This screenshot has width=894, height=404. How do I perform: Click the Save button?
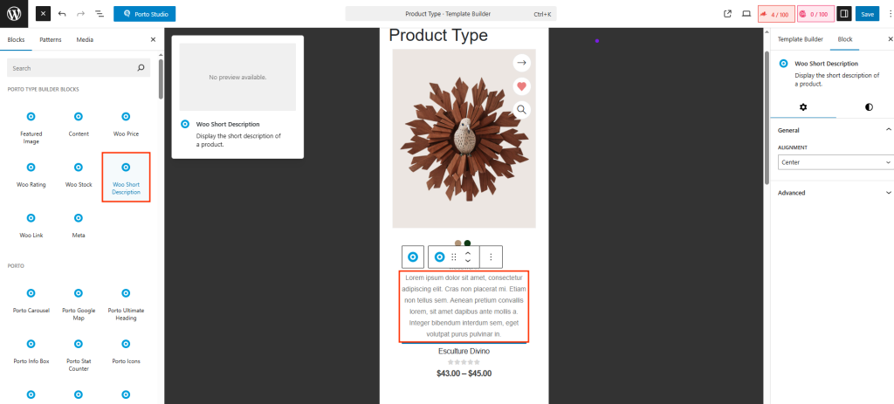coord(867,14)
